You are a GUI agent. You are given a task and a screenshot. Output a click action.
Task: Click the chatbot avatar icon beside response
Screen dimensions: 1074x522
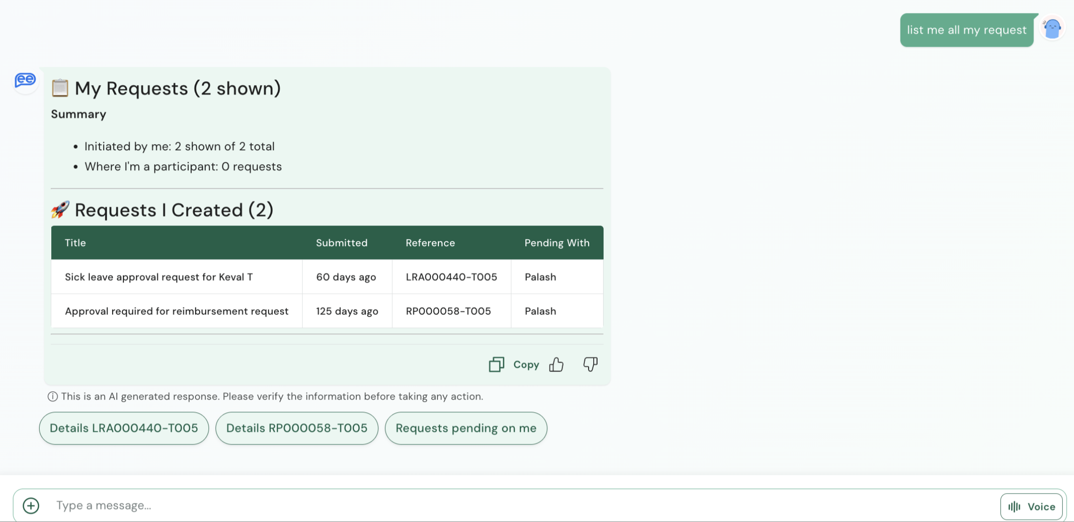[25, 80]
